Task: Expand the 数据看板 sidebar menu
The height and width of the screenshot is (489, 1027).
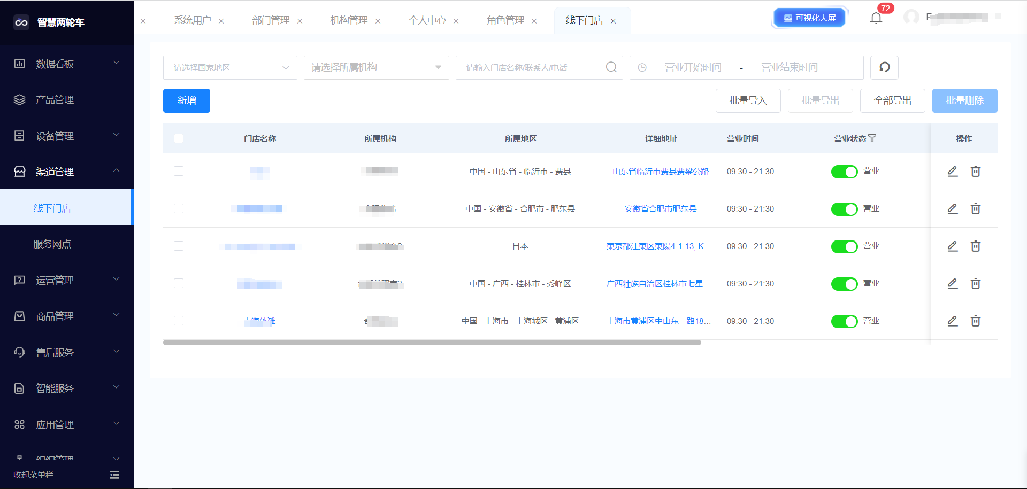Action: [67, 64]
